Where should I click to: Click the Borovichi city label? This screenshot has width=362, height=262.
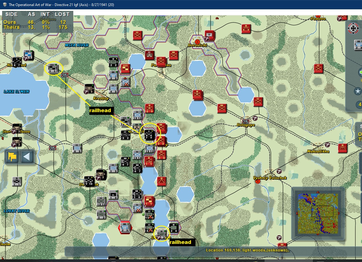click(198, 45)
